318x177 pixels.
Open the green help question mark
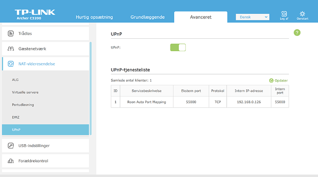point(297,32)
